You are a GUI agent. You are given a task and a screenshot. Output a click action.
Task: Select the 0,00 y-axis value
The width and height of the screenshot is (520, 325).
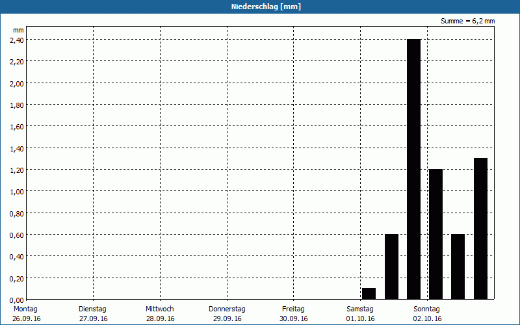(x=16, y=300)
